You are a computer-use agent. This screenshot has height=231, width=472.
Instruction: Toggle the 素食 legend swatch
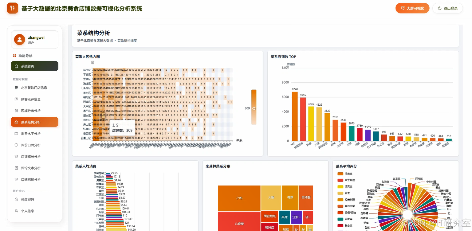340,193
